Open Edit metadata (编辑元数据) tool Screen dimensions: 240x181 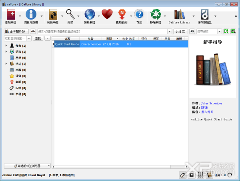click(31, 14)
